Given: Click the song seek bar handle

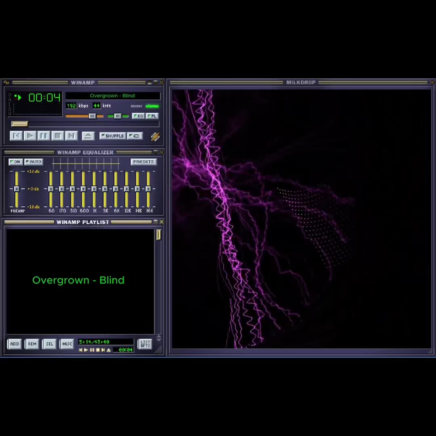Looking at the screenshot, I should pos(19,124).
